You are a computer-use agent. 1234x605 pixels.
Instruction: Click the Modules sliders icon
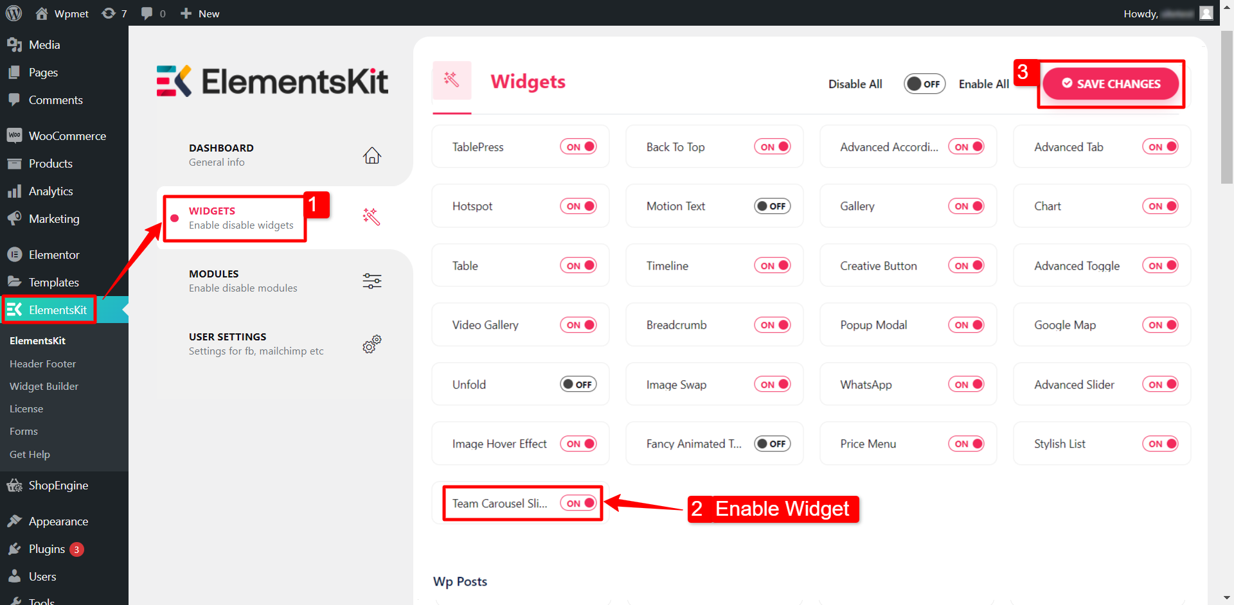pyautogui.click(x=372, y=281)
